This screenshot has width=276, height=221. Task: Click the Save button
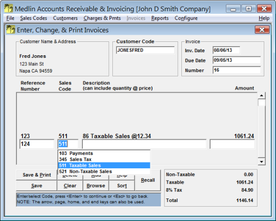pyautogui.click(x=37, y=186)
